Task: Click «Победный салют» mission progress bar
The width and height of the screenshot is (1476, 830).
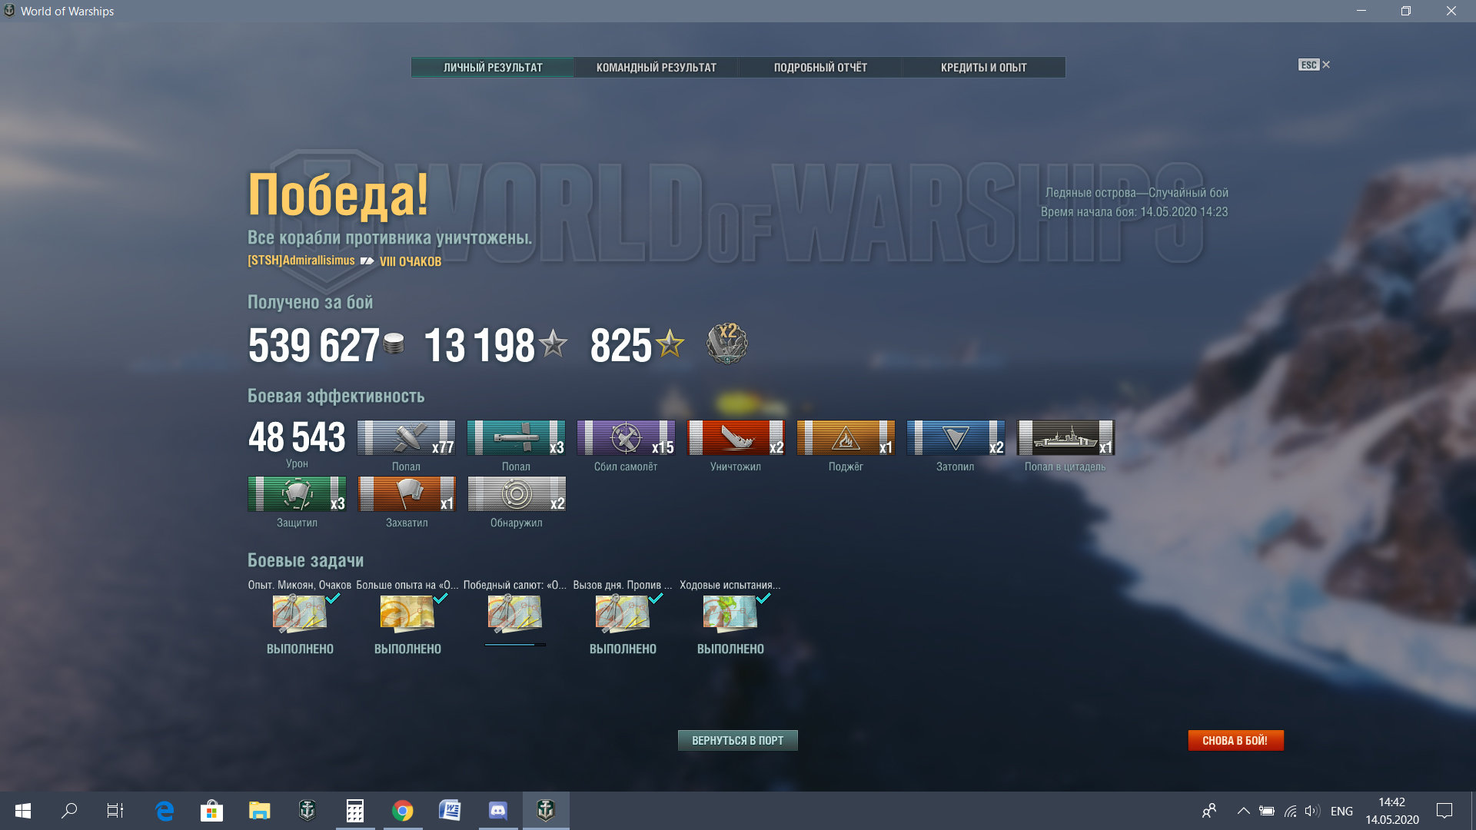Action: pyautogui.click(x=515, y=645)
